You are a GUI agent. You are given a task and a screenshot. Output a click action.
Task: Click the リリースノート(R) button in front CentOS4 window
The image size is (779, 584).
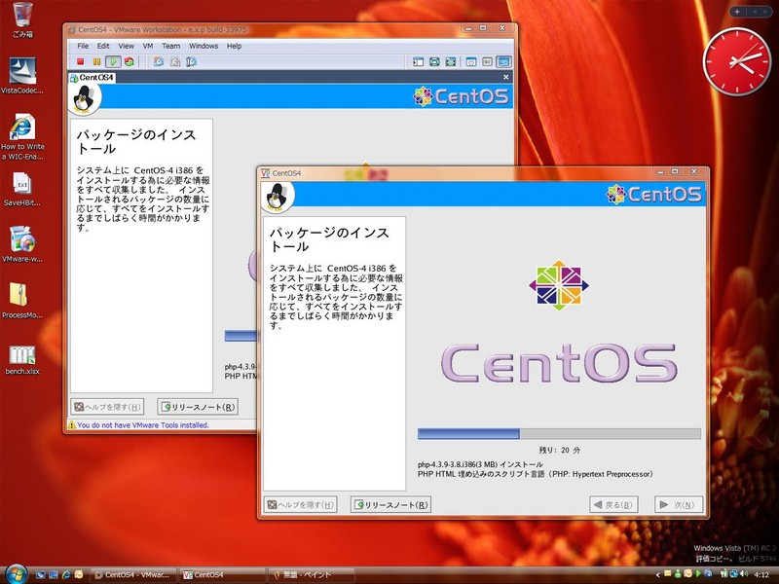(x=390, y=504)
